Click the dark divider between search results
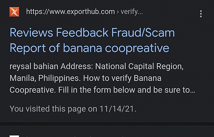This screenshot has width=214, height=137. tap(107, 124)
